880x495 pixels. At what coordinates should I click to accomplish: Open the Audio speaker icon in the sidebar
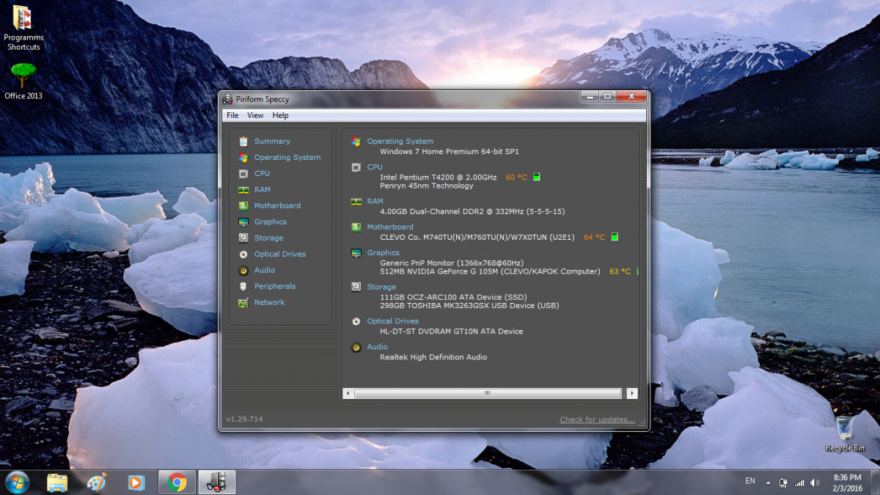click(x=243, y=271)
